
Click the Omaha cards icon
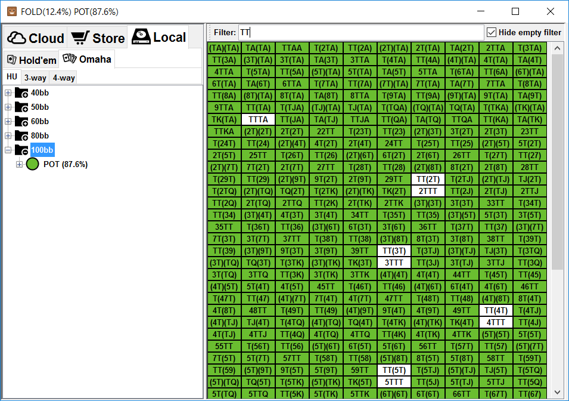pos(70,58)
